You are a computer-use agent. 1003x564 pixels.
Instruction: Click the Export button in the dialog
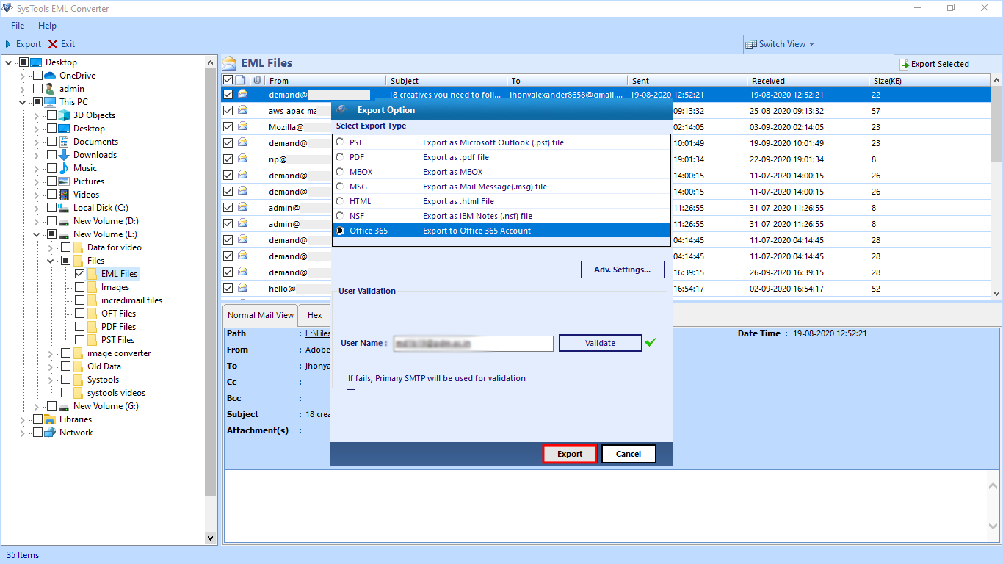(x=569, y=454)
